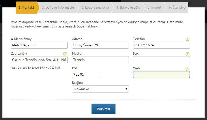Viewport: 207px width, 120px height.
Task: Go to the 3. Logo a pečiatka step
Action: [x=95, y=7]
